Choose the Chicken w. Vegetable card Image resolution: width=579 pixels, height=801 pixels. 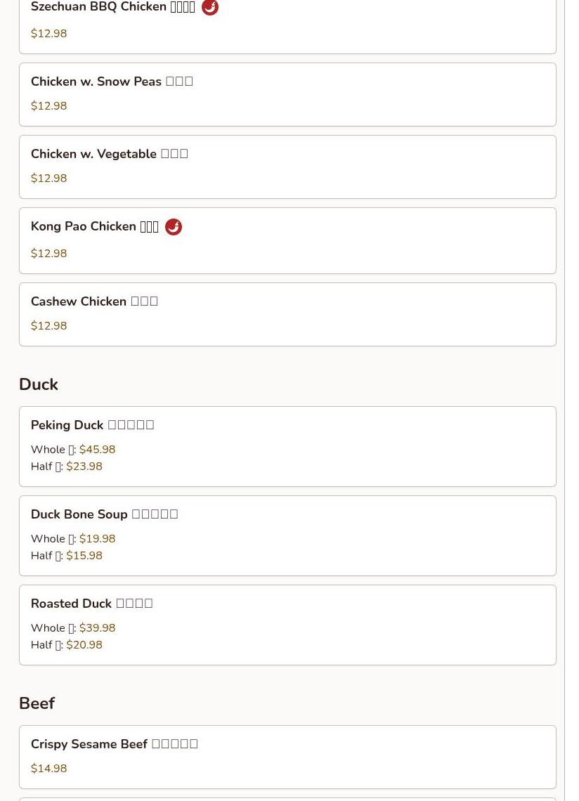pos(287,167)
